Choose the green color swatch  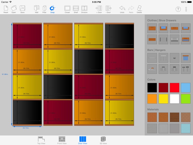point(186,99)
